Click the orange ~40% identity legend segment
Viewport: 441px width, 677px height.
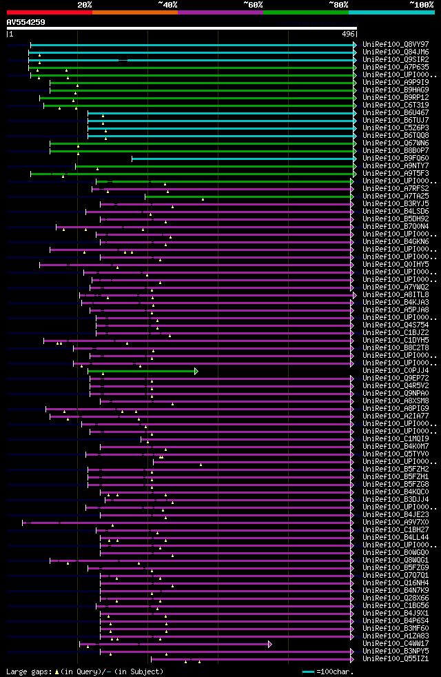[135, 12]
